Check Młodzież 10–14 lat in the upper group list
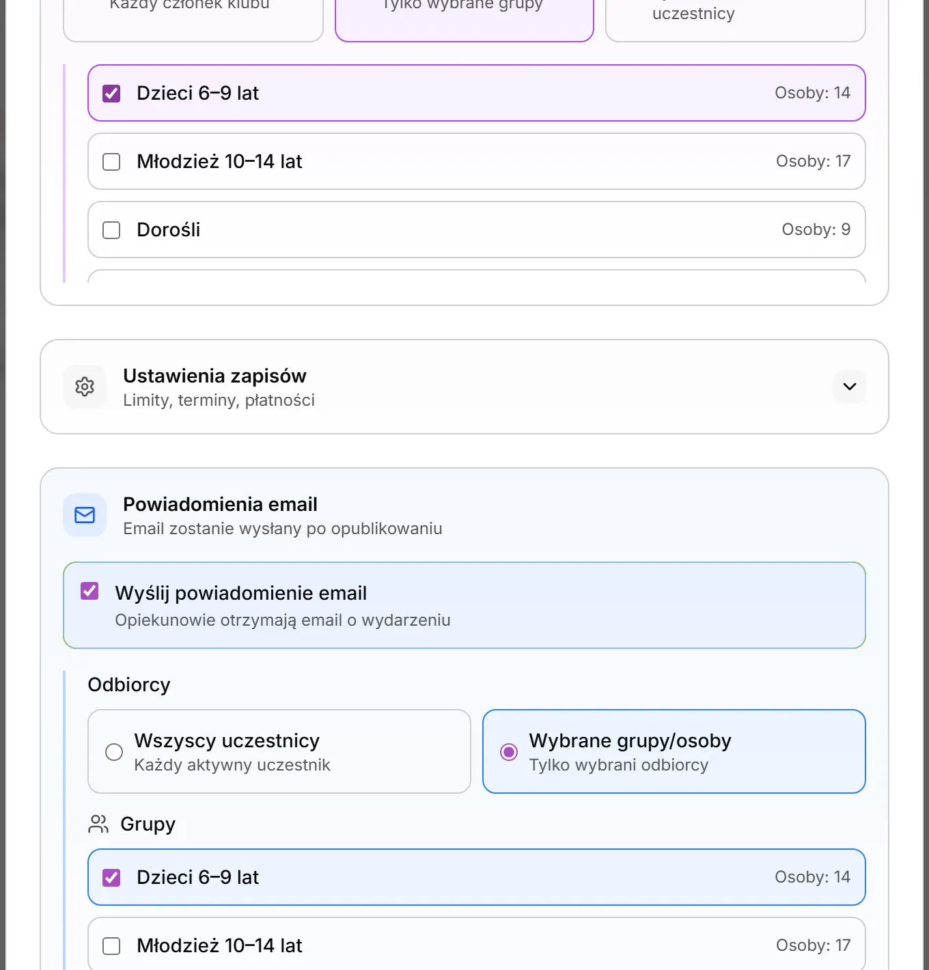929x970 pixels. point(111,161)
